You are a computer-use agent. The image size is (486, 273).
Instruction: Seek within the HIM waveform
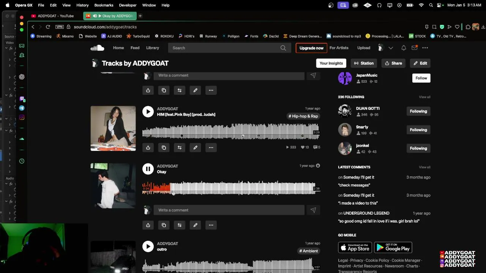click(x=231, y=131)
